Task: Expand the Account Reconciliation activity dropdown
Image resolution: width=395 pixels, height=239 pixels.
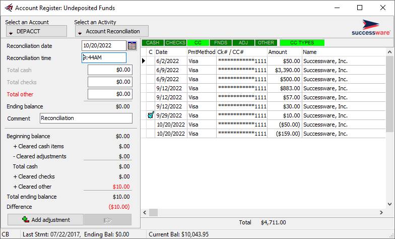Action: pyautogui.click(x=111, y=31)
